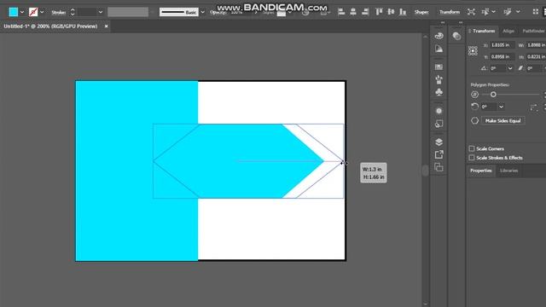Click the Shape link in control bar
This screenshot has width=546, height=307.
click(421, 12)
